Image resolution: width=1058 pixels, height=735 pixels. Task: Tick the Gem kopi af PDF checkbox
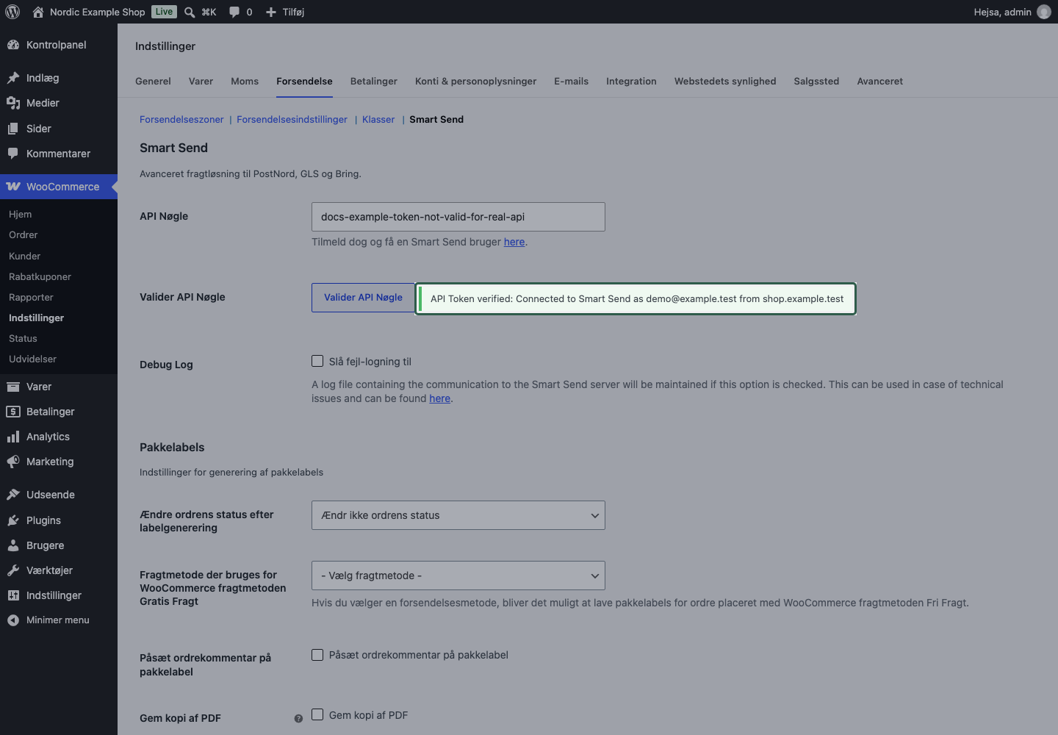317,714
